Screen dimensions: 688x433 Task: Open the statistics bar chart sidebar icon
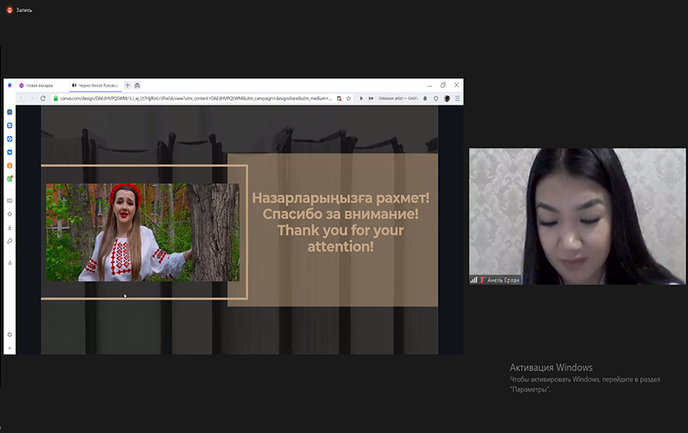pyautogui.click(x=10, y=263)
